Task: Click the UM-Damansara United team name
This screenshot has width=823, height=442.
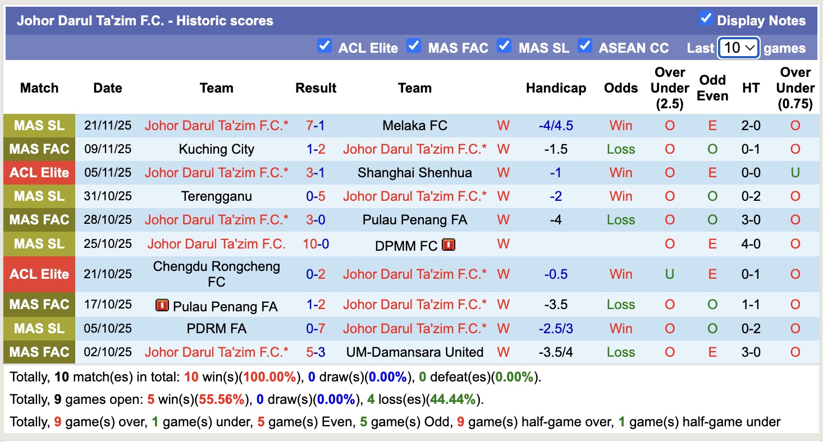Action: pyautogui.click(x=414, y=352)
